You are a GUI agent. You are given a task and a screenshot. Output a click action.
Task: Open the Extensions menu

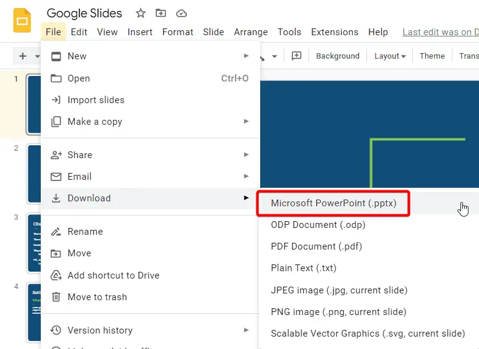pyautogui.click(x=334, y=32)
